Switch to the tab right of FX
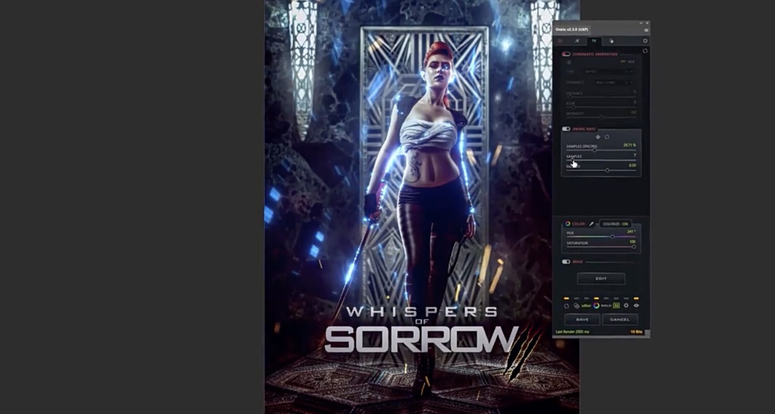Image resolution: width=775 pixels, height=414 pixels. tap(611, 41)
